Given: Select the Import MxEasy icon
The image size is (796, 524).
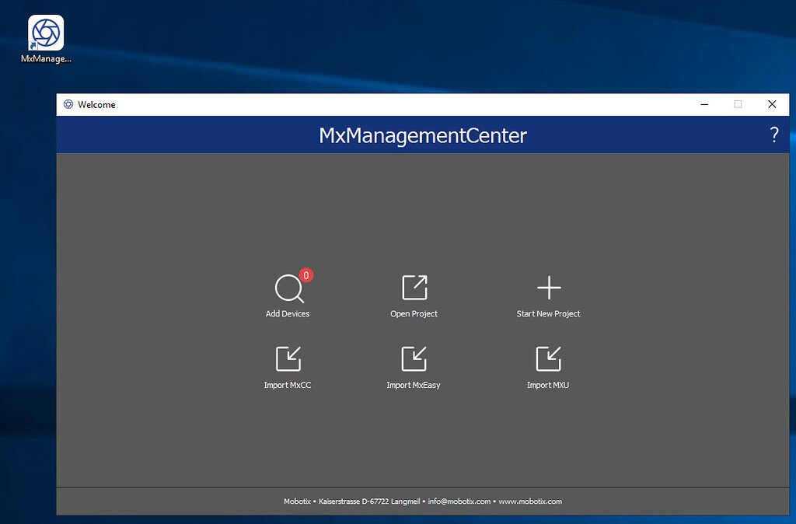Looking at the screenshot, I should 414,358.
